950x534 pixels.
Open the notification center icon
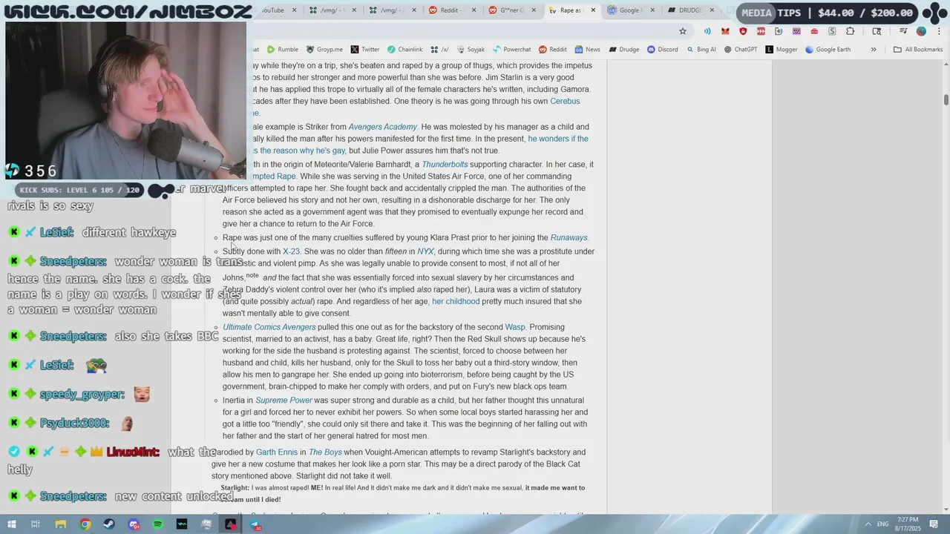pos(934,524)
